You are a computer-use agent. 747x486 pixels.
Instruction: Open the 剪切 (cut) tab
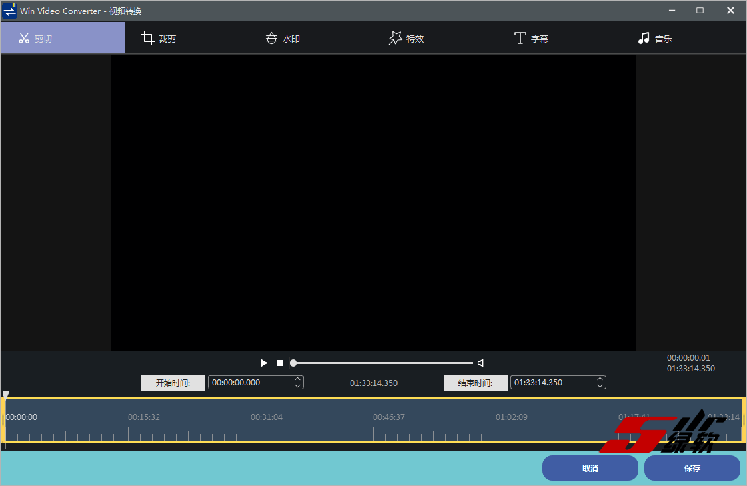click(x=63, y=38)
